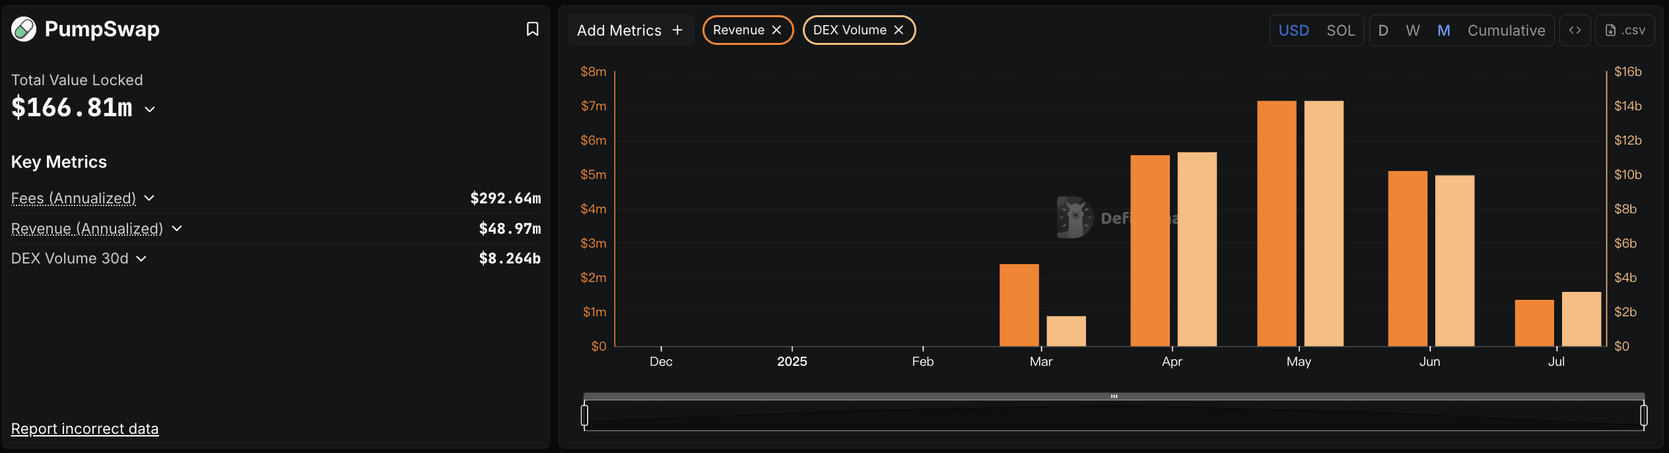Switch chart to Cumulative view
This screenshot has width=1669, height=453.
pyautogui.click(x=1506, y=30)
